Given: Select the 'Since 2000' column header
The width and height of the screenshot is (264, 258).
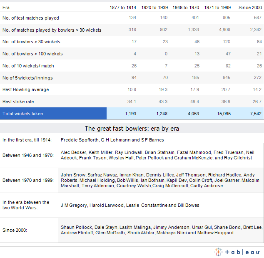Looking at the screenshot, I should 250,7.
